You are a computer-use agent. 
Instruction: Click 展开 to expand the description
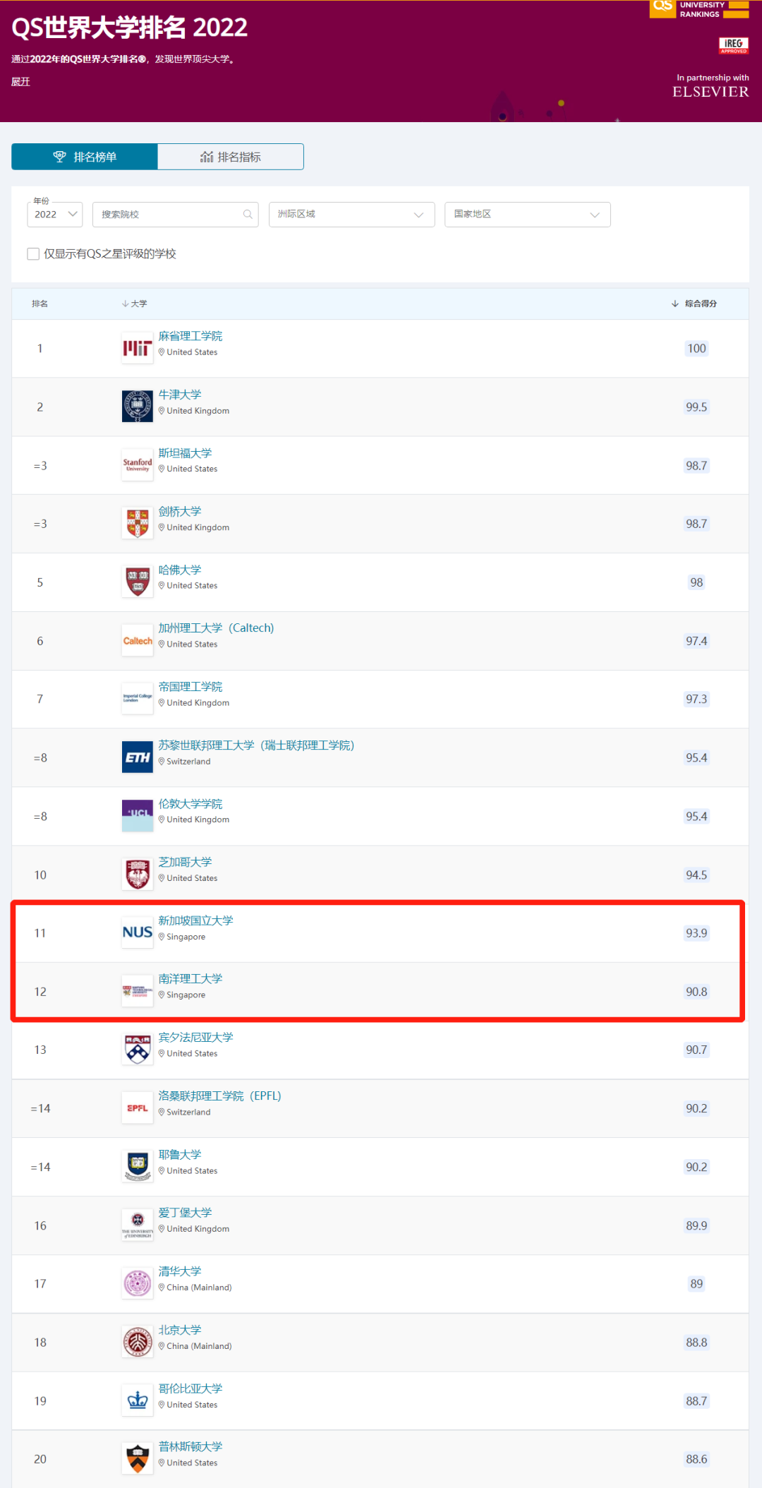tap(20, 82)
